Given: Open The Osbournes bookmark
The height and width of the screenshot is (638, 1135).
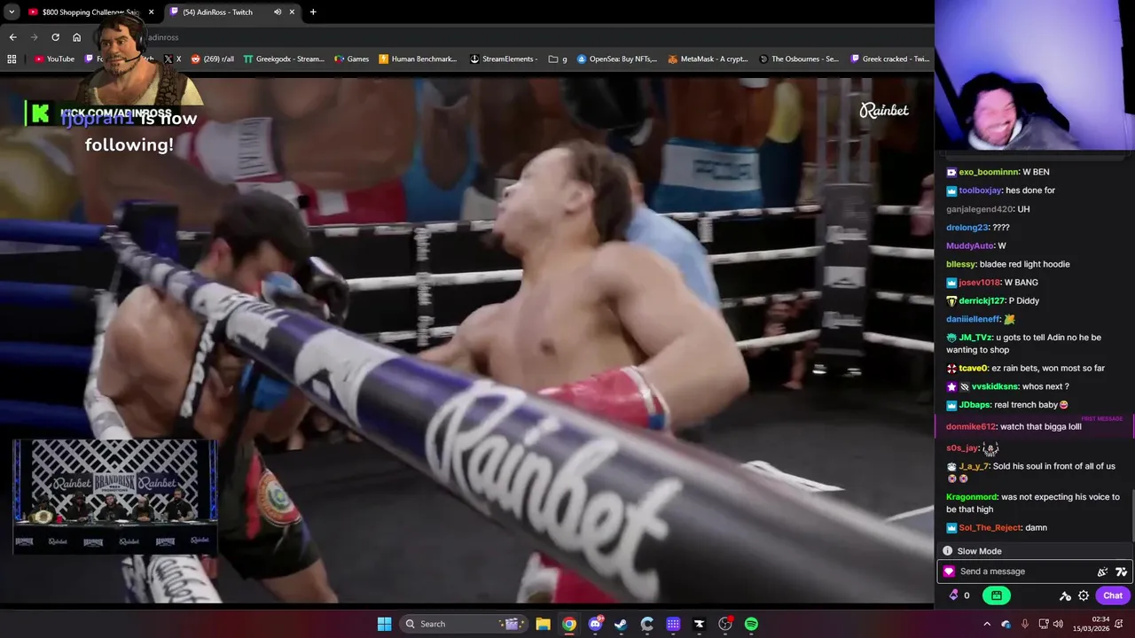Looking at the screenshot, I should pos(799,58).
